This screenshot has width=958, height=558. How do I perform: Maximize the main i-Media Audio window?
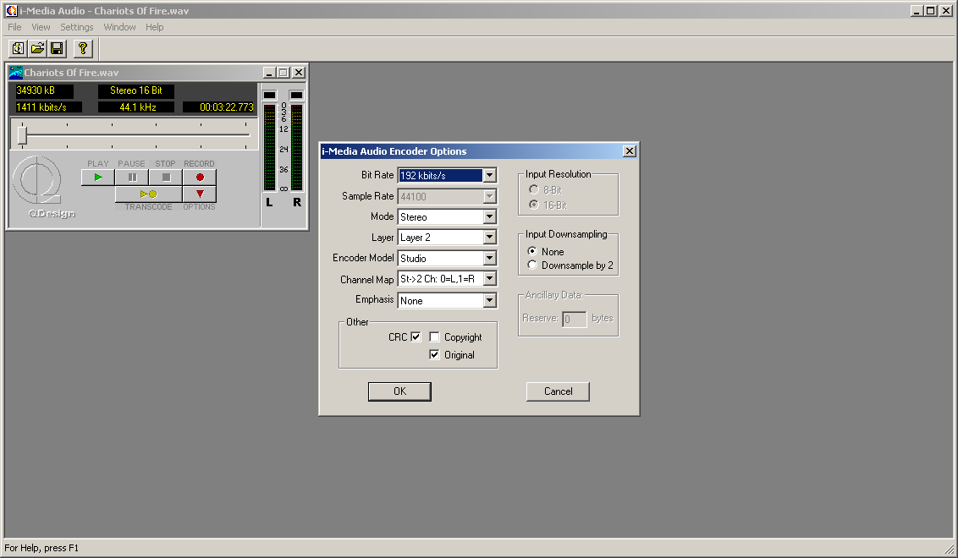pyautogui.click(x=930, y=10)
